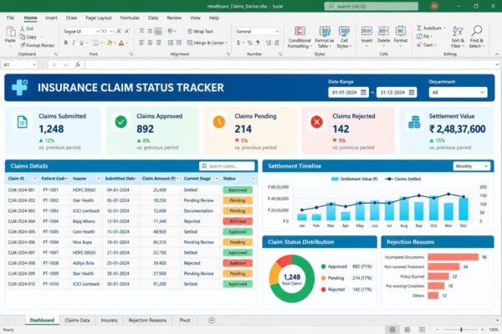Toggle Wrap Text for cells
Screen dimensions: 502x334
pyautogui.click(x=201, y=32)
